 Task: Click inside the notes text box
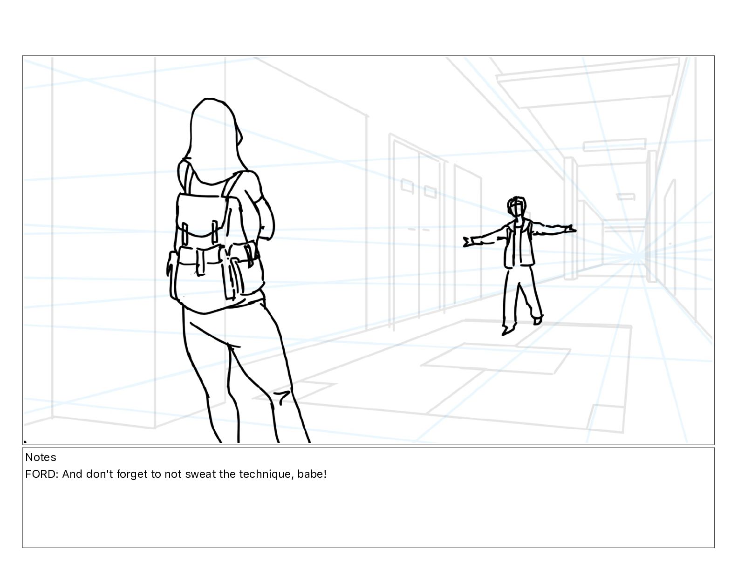coord(368,497)
